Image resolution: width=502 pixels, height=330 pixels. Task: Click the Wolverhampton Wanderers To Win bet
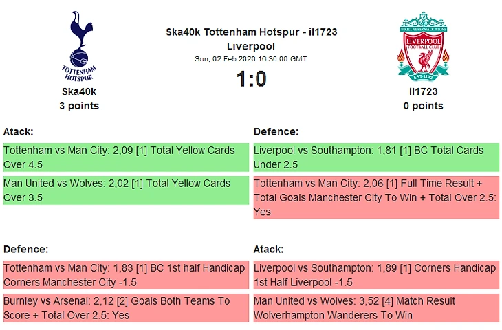click(x=376, y=308)
